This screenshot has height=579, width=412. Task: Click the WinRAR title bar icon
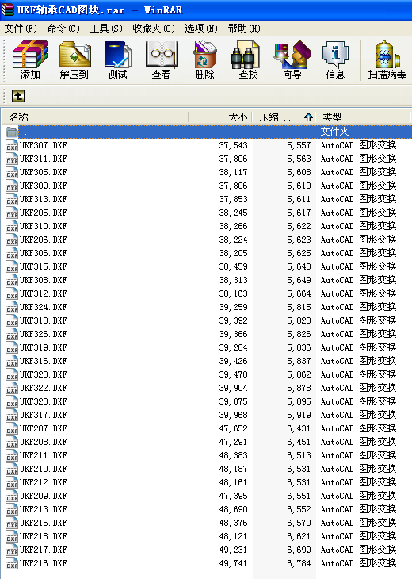[7, 10]
